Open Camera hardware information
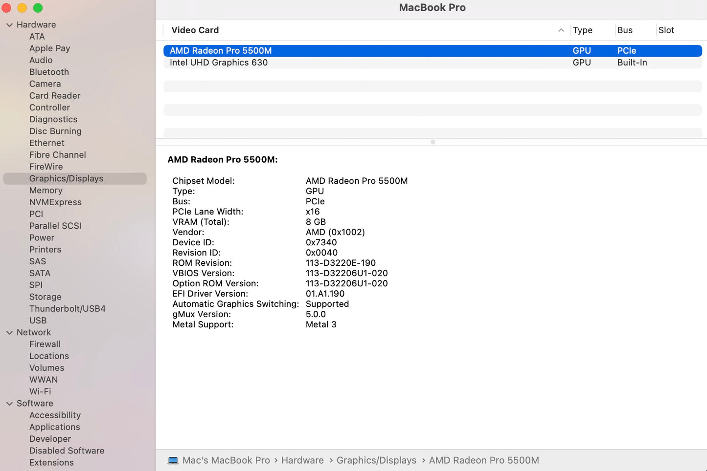 [45, 84]
